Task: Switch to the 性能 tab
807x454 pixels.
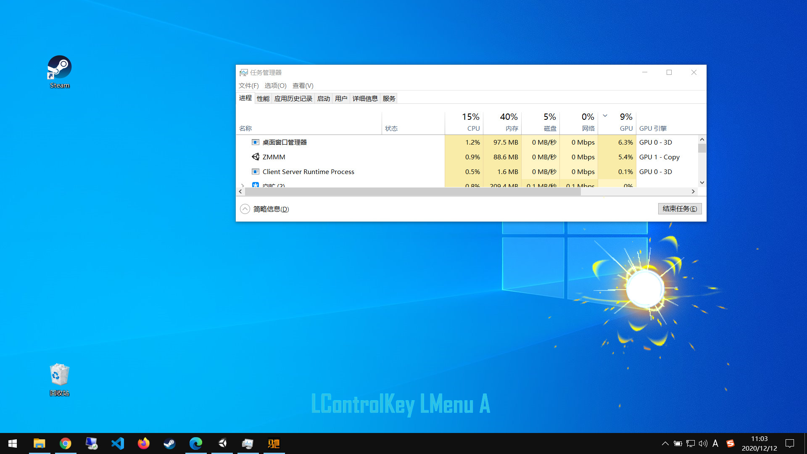Action: pos(263,98)
